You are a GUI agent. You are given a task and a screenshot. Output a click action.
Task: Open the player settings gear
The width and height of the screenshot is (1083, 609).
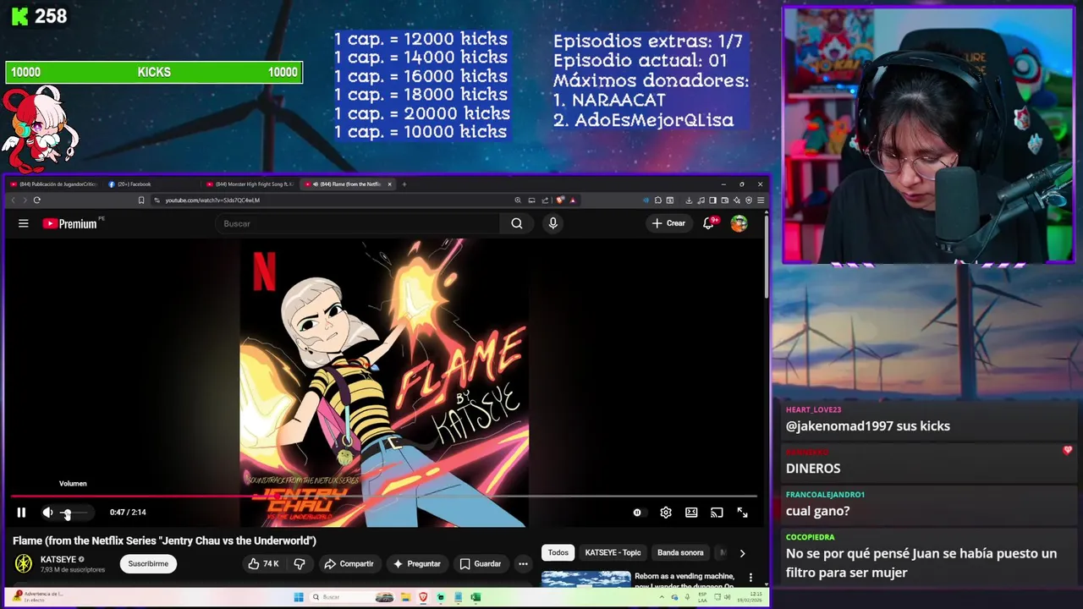pyautogui.click(x=666, y=512)
